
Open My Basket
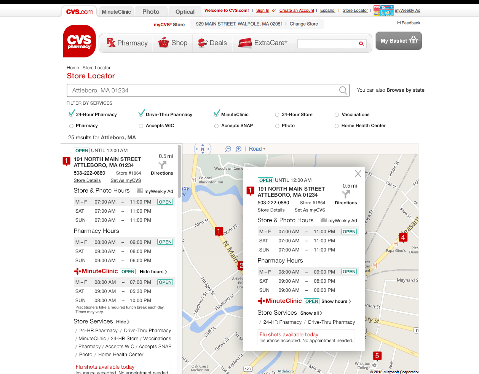point(399,41)
